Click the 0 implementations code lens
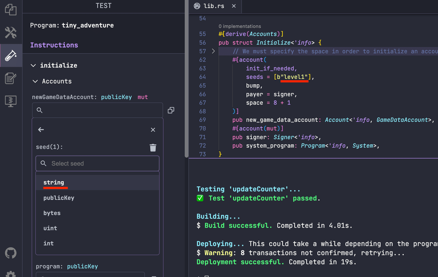This screenshot has width=438, height=277. click(x=240, y=26)
